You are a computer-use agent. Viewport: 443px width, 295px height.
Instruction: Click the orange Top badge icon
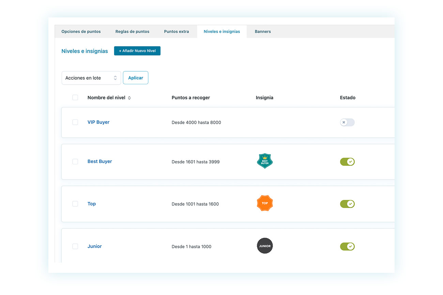[265, 203]
